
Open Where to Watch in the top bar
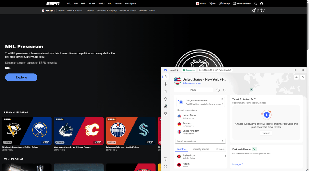click(x=242, y=4)
